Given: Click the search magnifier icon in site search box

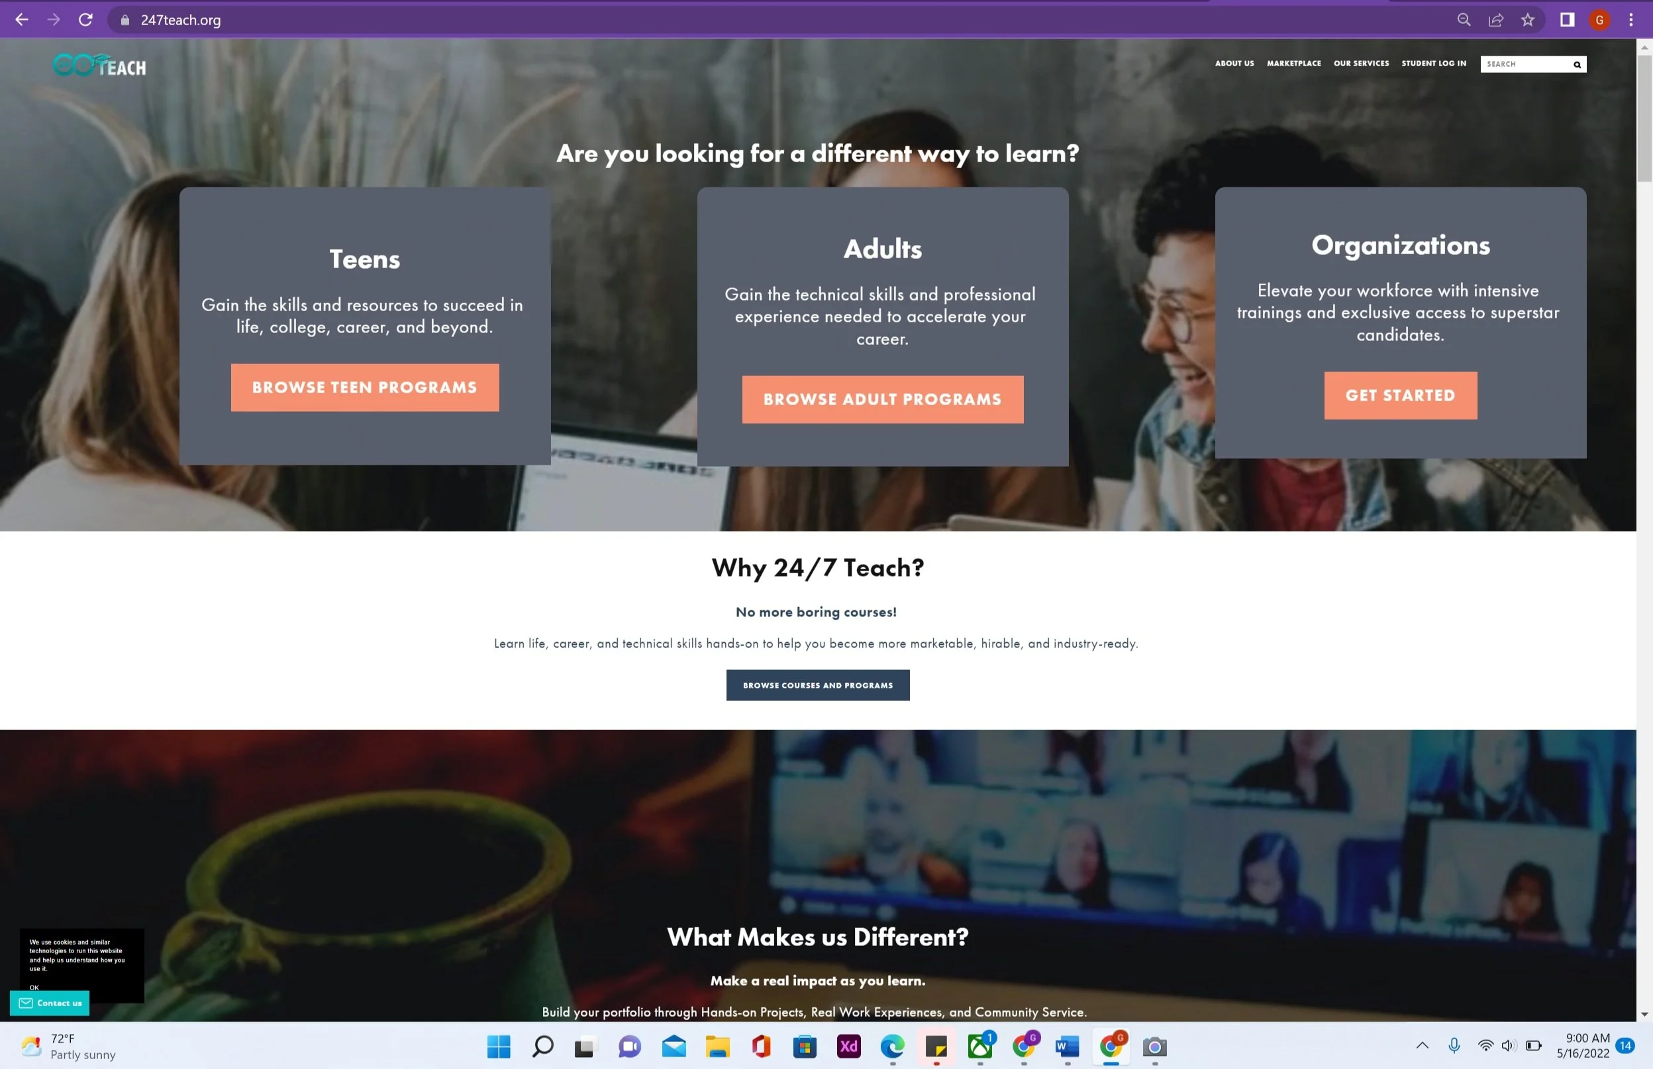Looking at the screenshot, I should 1577,65.
